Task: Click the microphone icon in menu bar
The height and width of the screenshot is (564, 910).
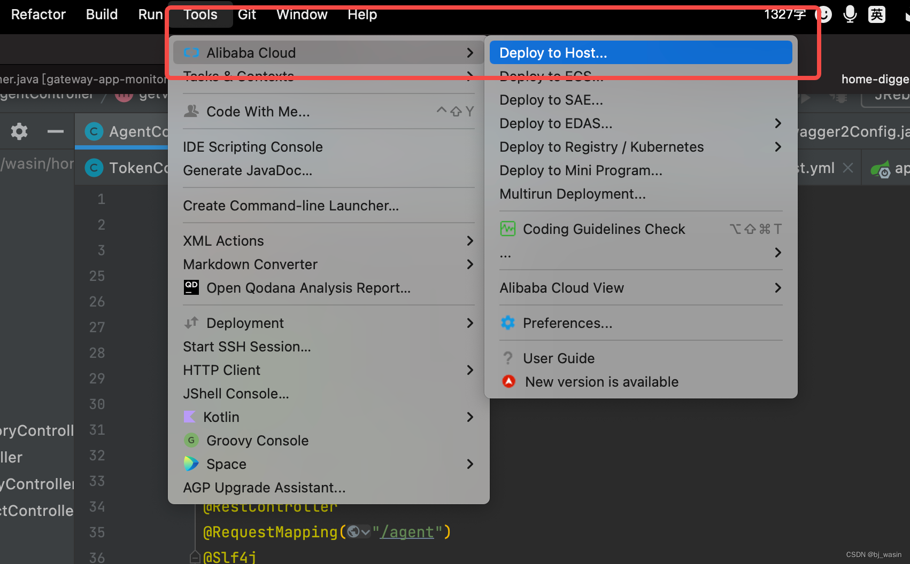Action: point(850,14)
